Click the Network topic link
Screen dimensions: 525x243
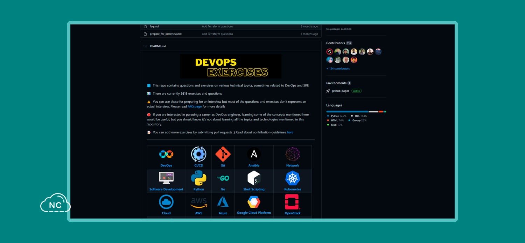293,165
